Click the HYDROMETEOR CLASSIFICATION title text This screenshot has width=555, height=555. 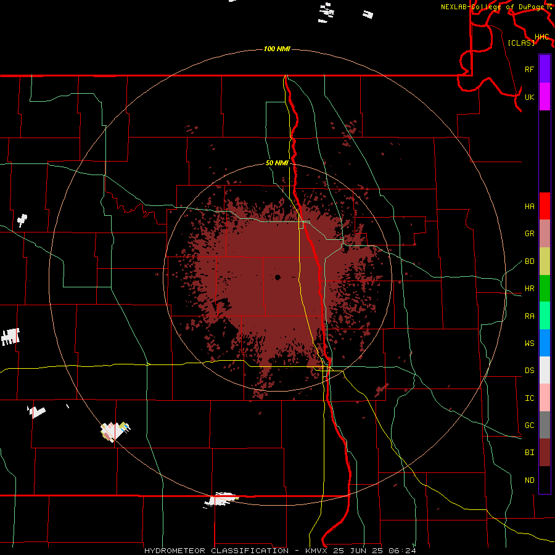point(216,551)
